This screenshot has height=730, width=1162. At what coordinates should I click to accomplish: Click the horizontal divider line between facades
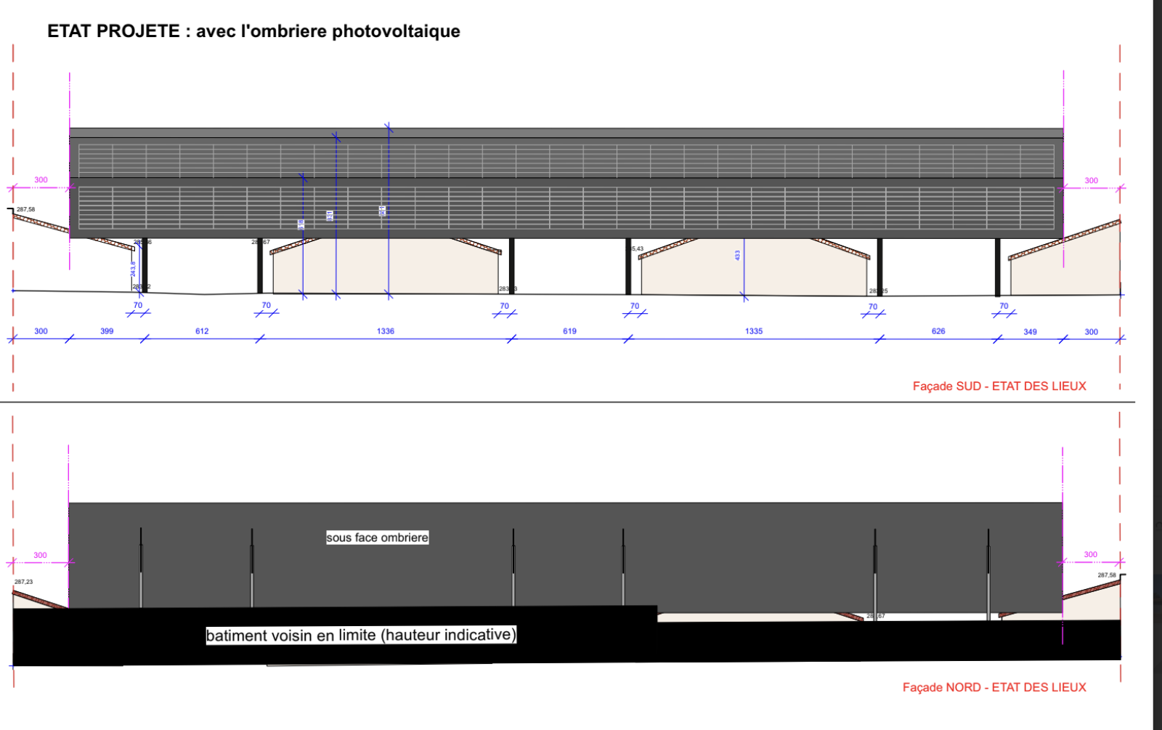point(566,402)
